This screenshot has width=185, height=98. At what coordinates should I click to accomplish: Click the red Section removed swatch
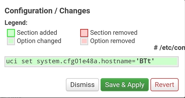pos(84,33)
